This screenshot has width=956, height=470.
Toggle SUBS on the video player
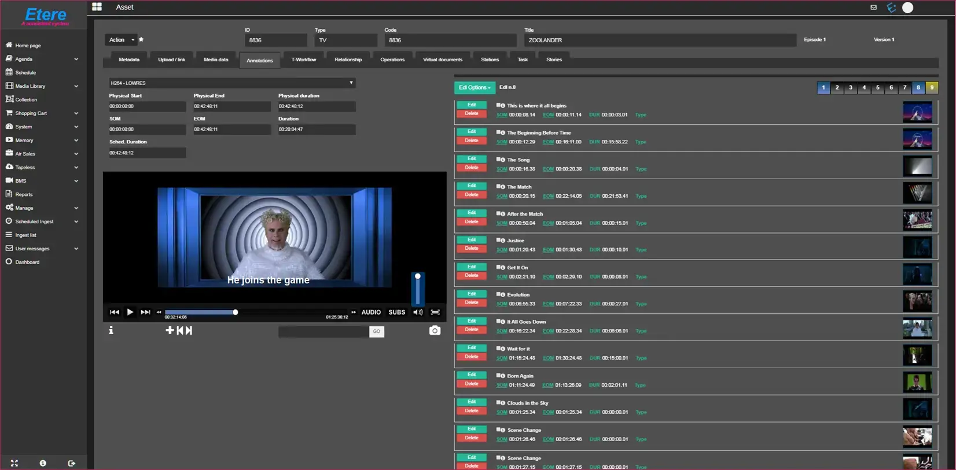point(396,312)
